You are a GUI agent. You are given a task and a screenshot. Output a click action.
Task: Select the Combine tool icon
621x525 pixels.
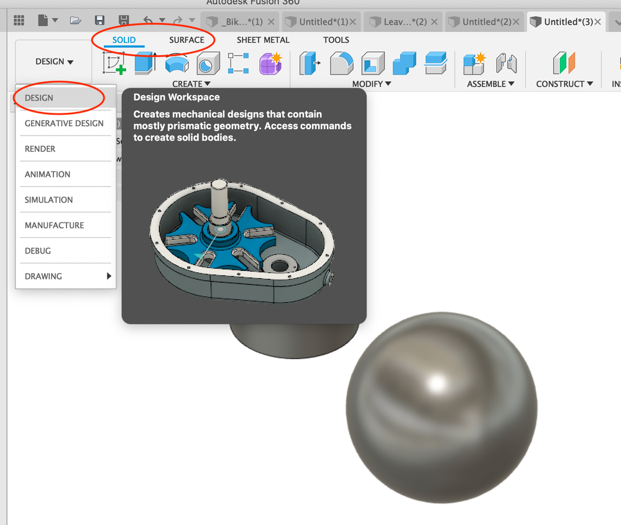(x=404, y=63)
